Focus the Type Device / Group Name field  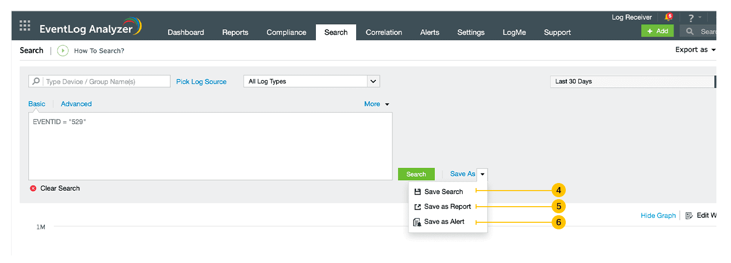point(106,81)
